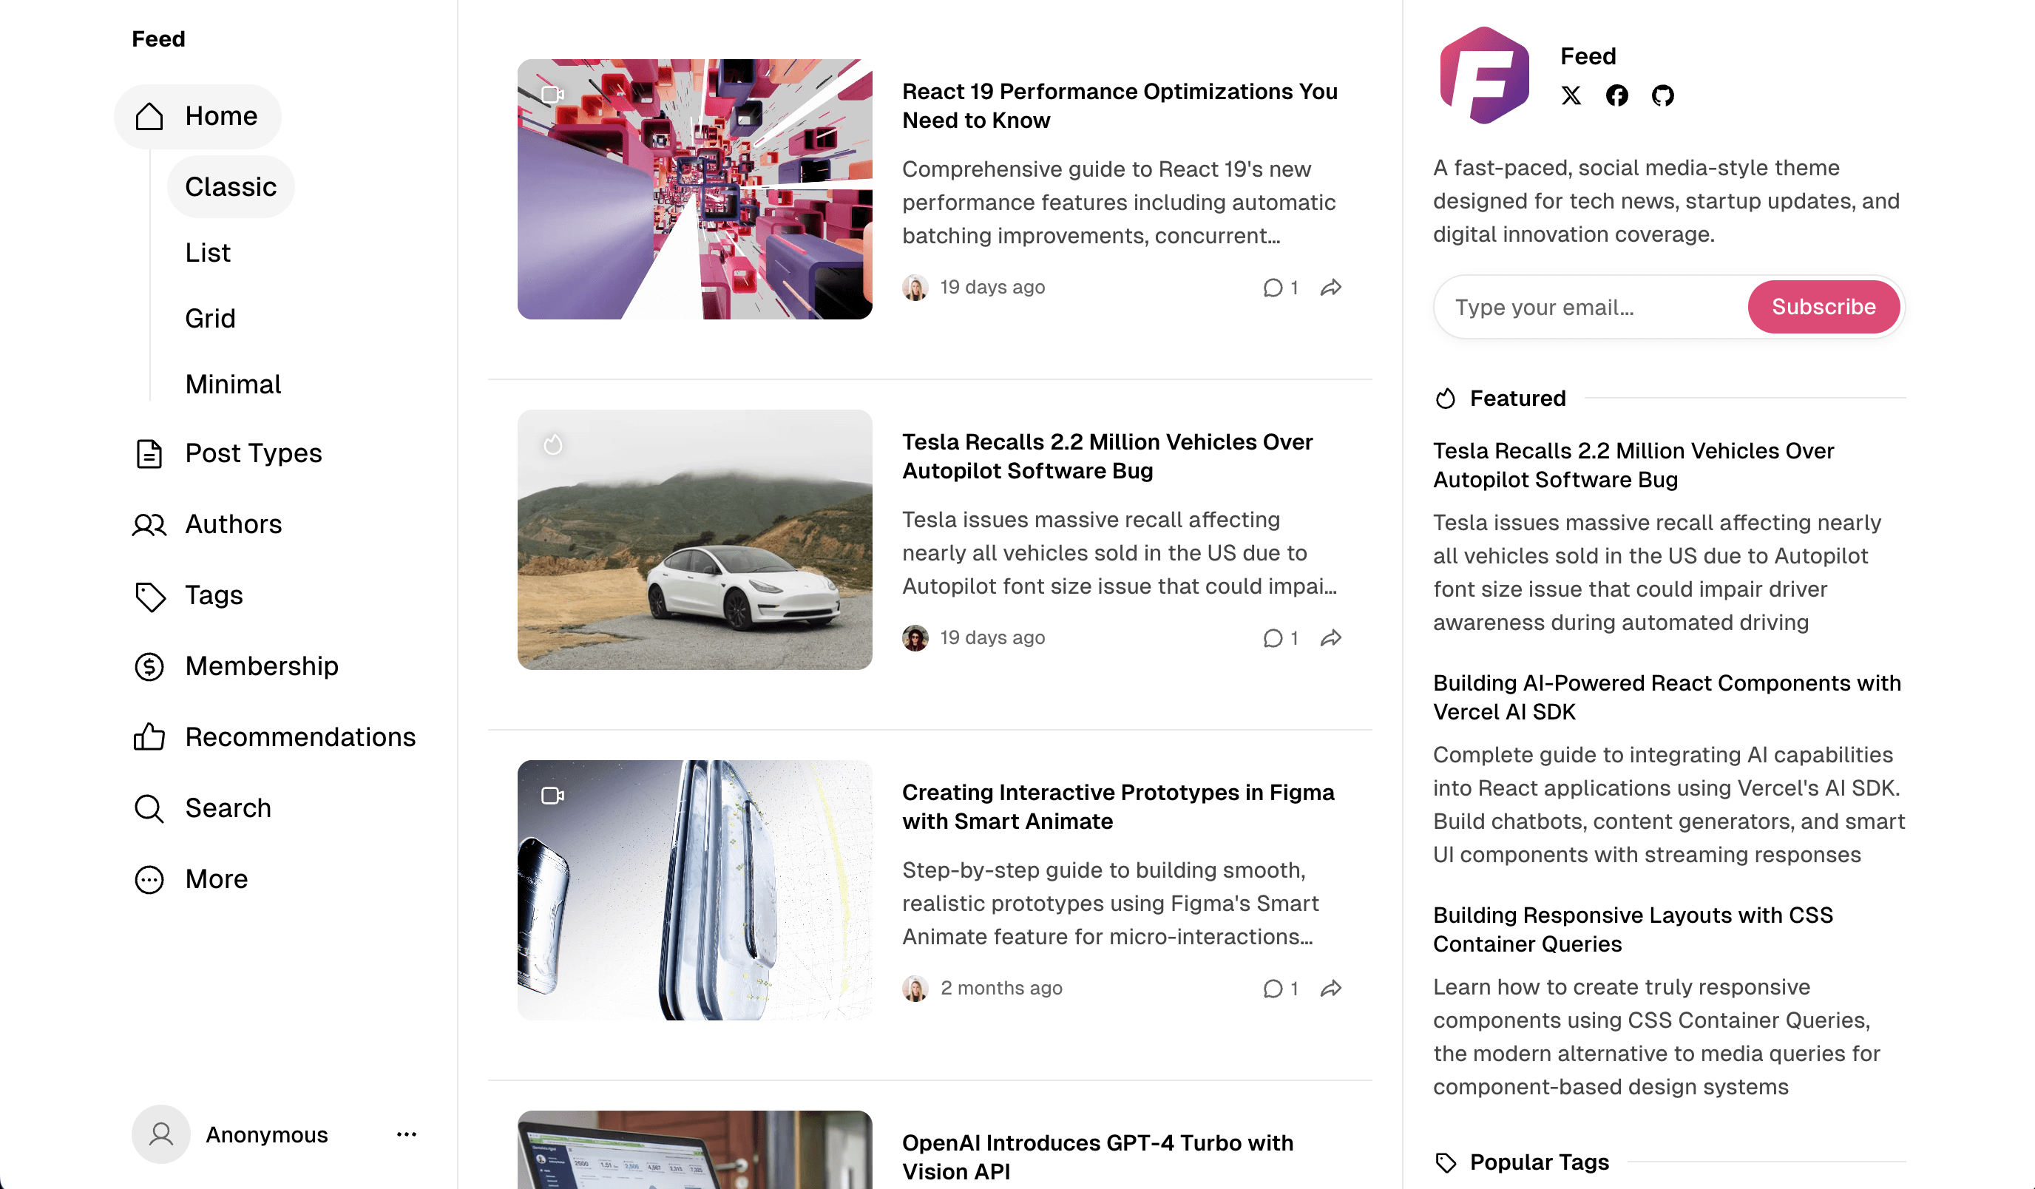Screen dimensions: 2035x1189
Task: Open the Facebook social icon
Action: click(x=1616, y=95)
